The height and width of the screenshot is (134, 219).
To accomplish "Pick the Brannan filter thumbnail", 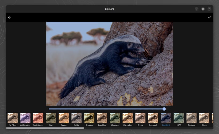I will tap(89, 118).
